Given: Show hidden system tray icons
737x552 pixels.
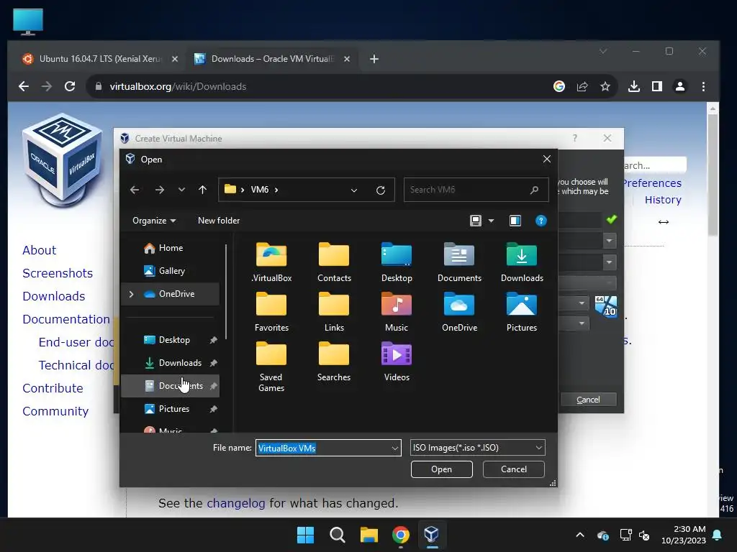Looking at the screenshot, I should (x=580, y=535).
